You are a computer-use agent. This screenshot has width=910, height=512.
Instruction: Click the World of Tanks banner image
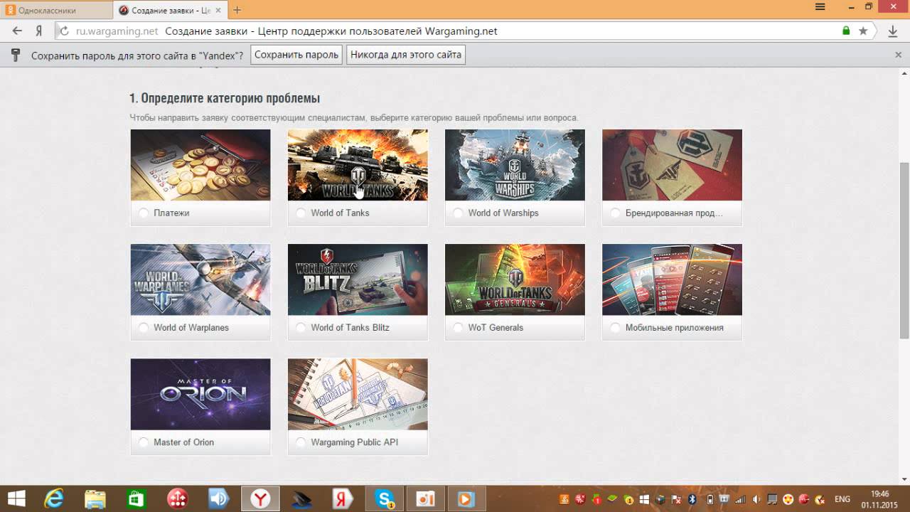pyautogui.click(x=358, y=165)
